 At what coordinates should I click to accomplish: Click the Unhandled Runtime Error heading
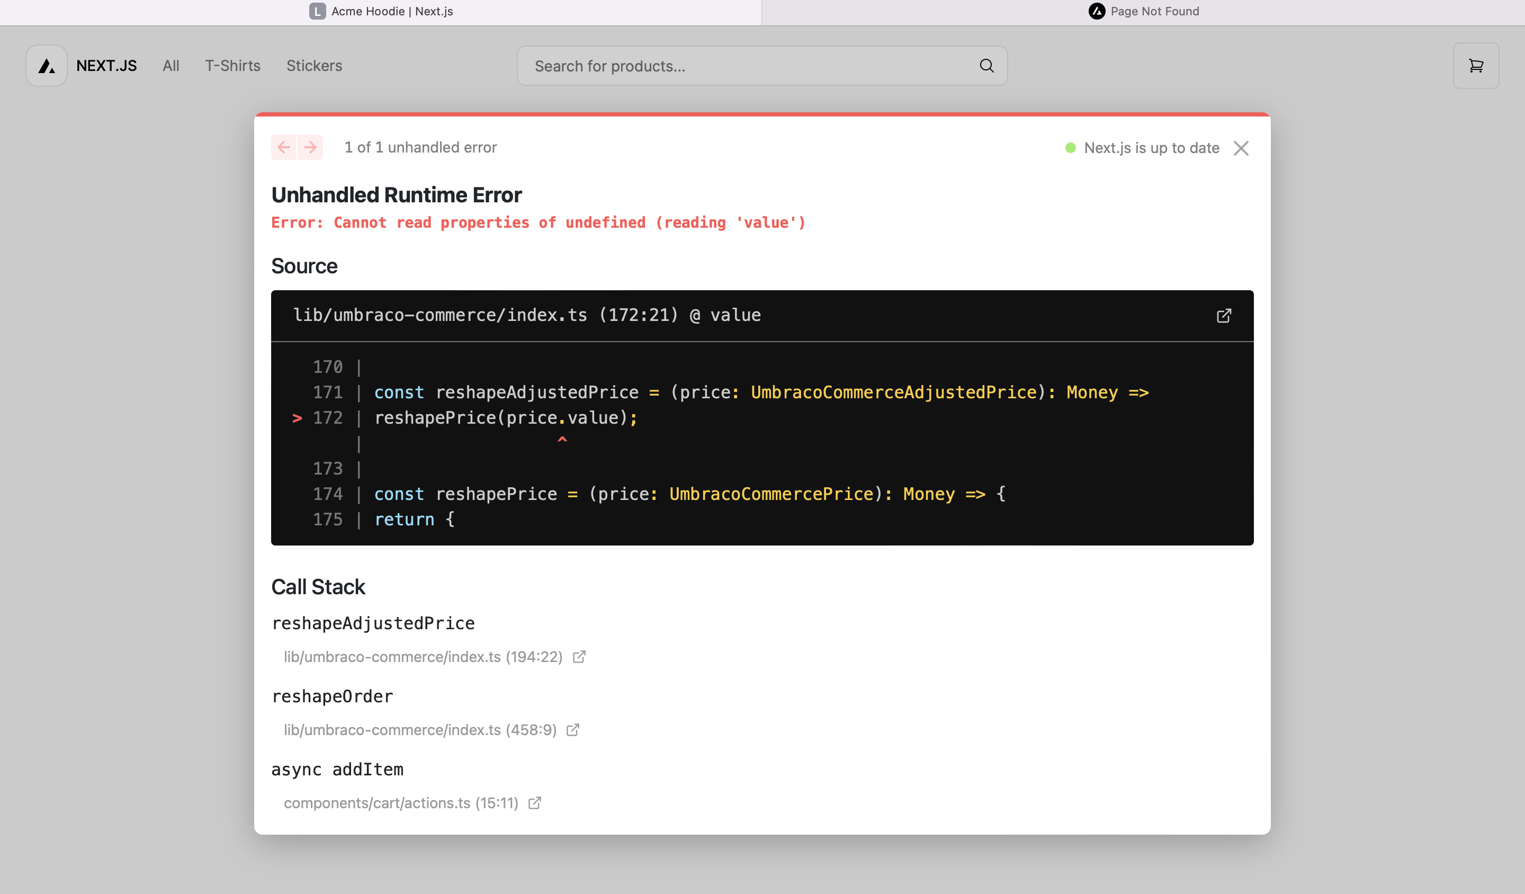(x=397, y=195)
